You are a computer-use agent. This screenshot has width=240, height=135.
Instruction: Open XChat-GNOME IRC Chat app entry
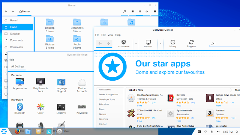point(145,116)
